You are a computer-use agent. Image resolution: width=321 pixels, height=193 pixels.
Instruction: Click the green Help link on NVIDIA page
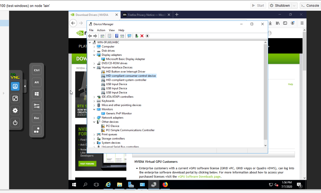point(290,84)
